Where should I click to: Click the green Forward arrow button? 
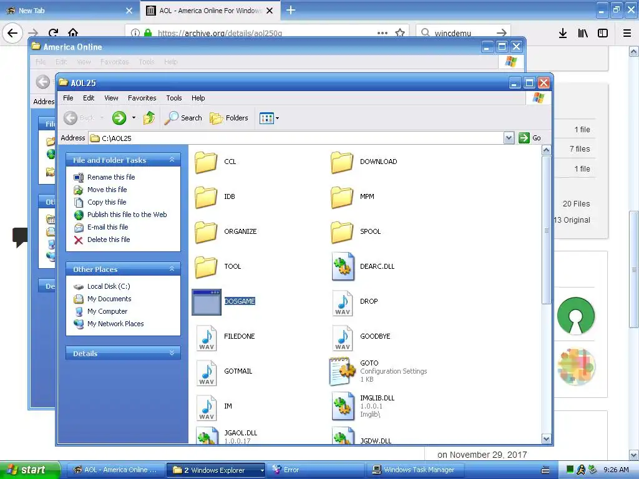(119, 118)
